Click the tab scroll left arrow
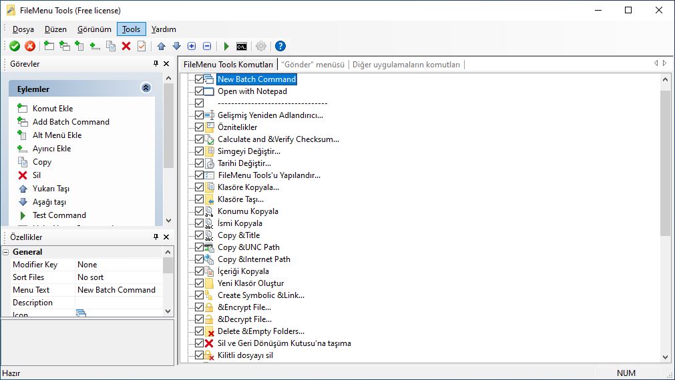 [x=656, y=63]
